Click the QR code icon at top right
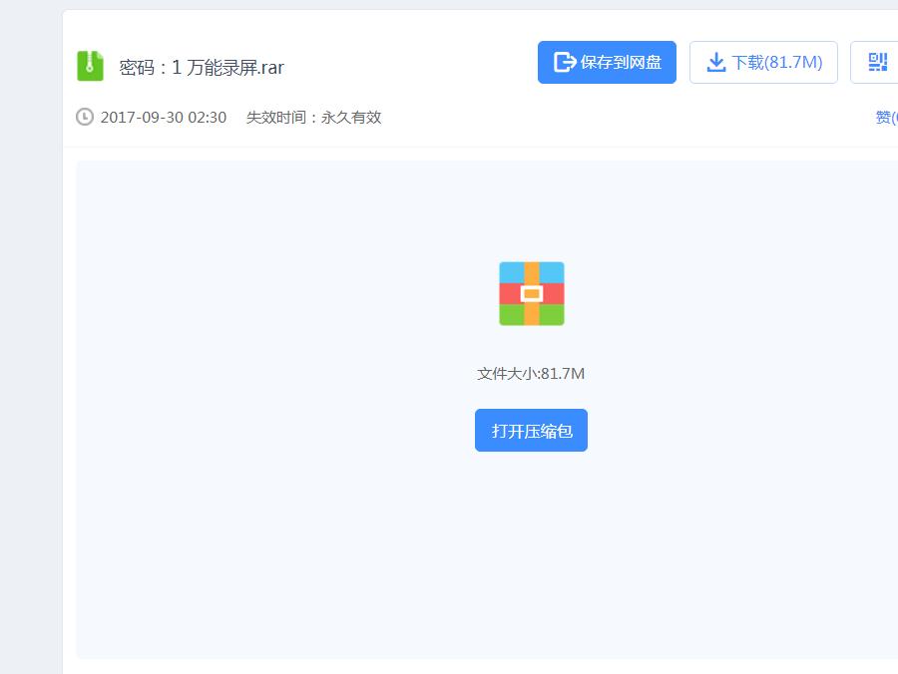 [876, 61]
